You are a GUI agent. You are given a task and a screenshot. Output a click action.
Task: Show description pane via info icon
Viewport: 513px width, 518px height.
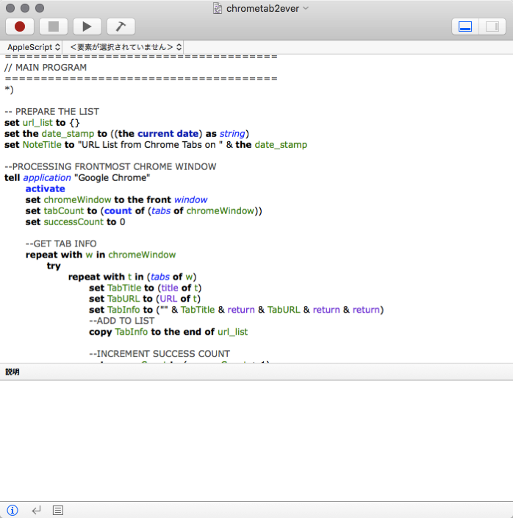tap(12, 510)
